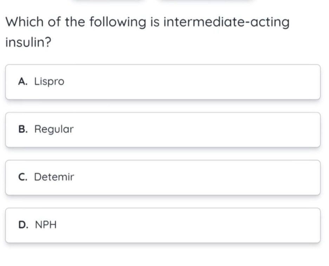Tap the 'Detemir' text
This screenshot has width=329, height=266.
click(x=54, y=177)
